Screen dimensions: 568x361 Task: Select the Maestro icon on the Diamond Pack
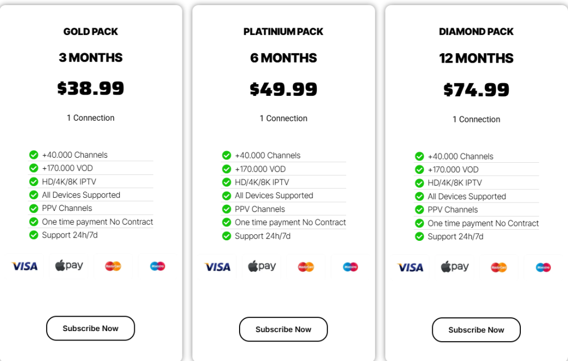(x=542, y=268)
